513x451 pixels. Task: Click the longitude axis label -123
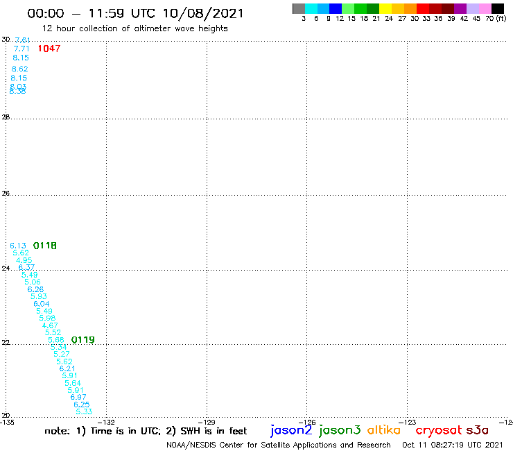click(408, 422)
